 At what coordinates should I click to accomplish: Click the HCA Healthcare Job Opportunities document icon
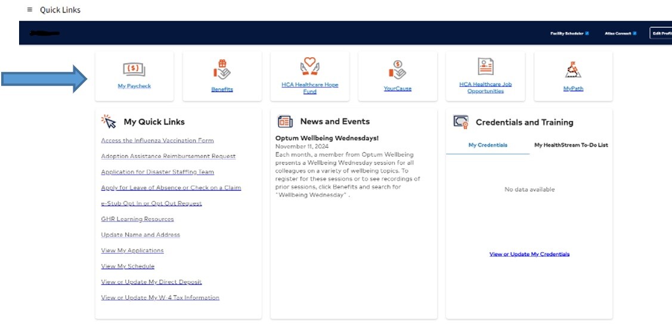coord(485,67)
